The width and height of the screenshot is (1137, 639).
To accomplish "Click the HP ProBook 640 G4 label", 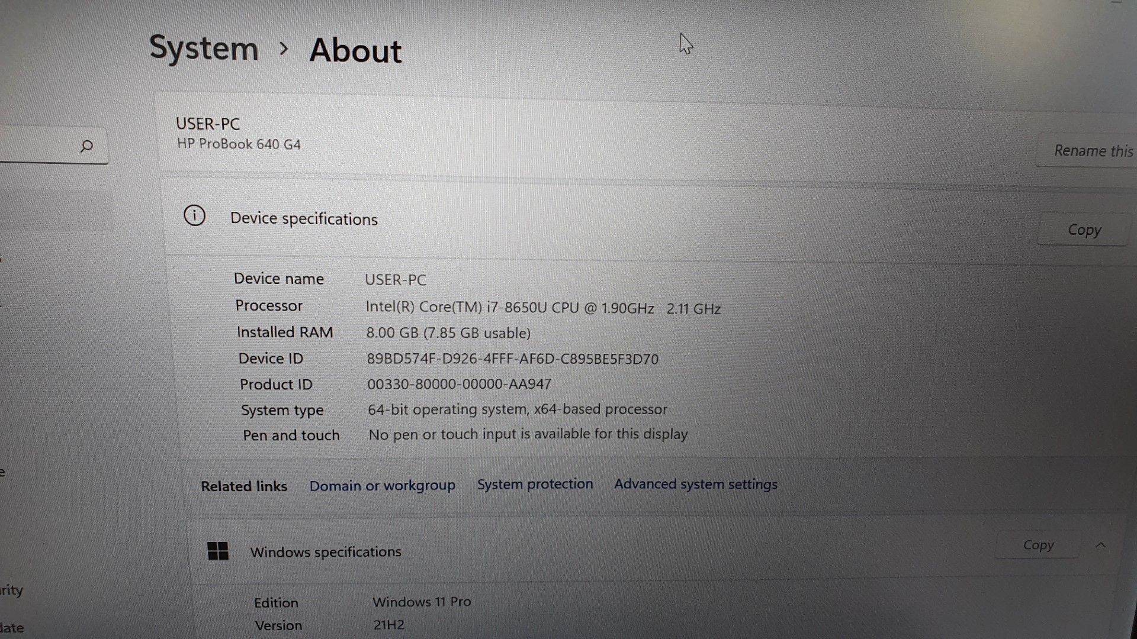I will [239, 144].
